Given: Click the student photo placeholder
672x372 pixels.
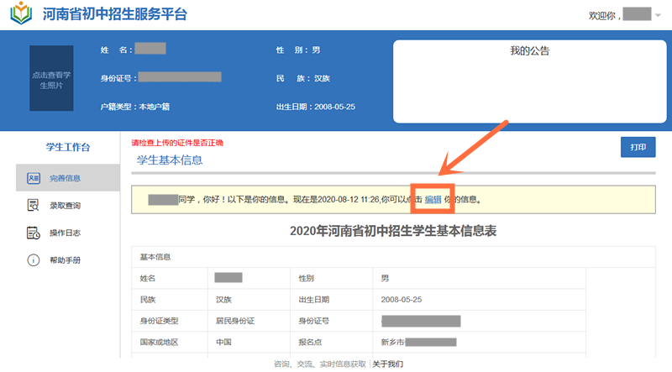Looking at the screenshot, I should (58, 79).
